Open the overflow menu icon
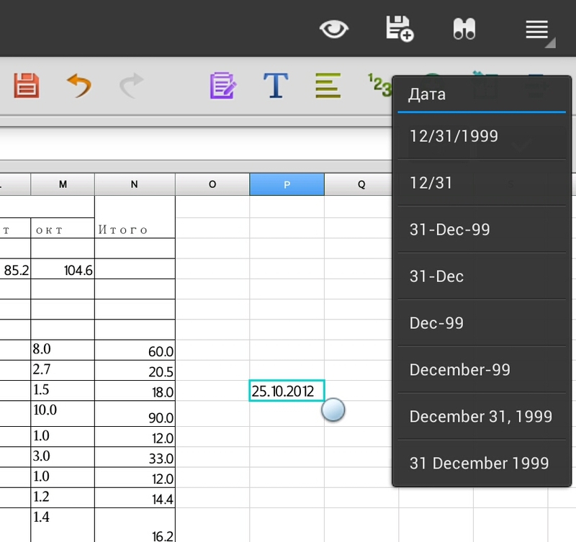576x542 pixels. tap(537, 30)
